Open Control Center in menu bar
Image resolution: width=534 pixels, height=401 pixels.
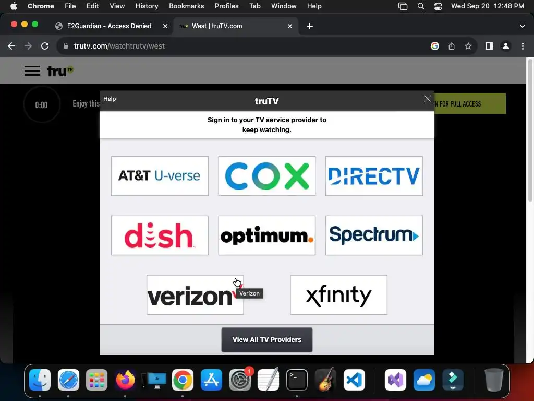pyautogui.click(x=438, y=6)
